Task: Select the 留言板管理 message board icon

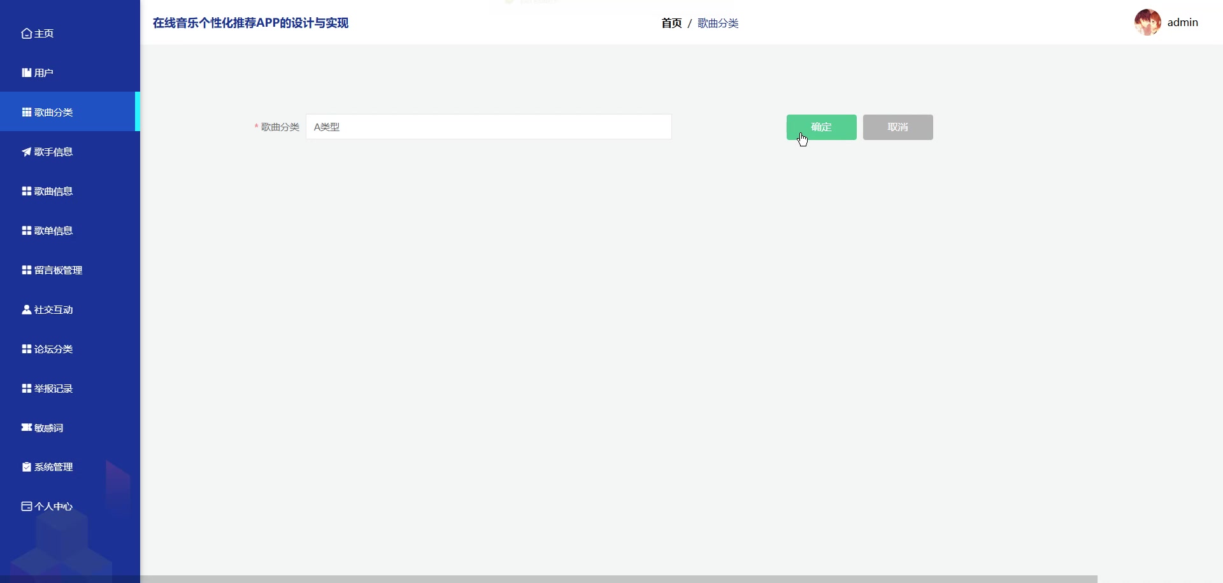Action: coord(26,269)
